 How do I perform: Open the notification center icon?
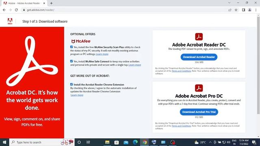tap(254, 142)
